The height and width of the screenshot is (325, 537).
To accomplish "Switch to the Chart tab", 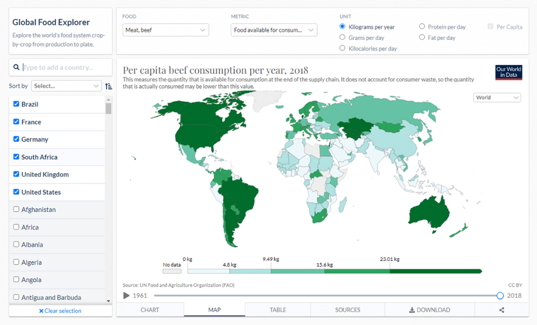I will pos(150,310).
